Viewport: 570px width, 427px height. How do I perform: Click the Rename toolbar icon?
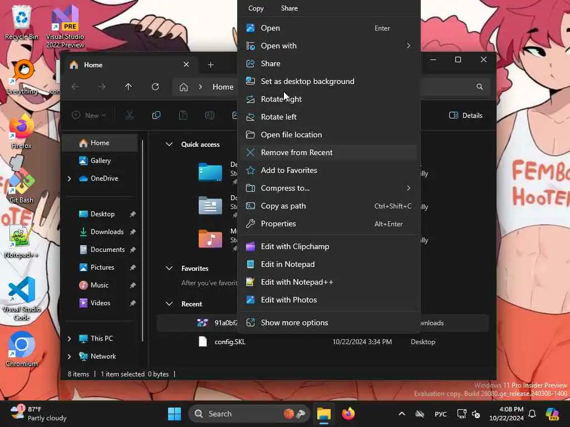210,116
